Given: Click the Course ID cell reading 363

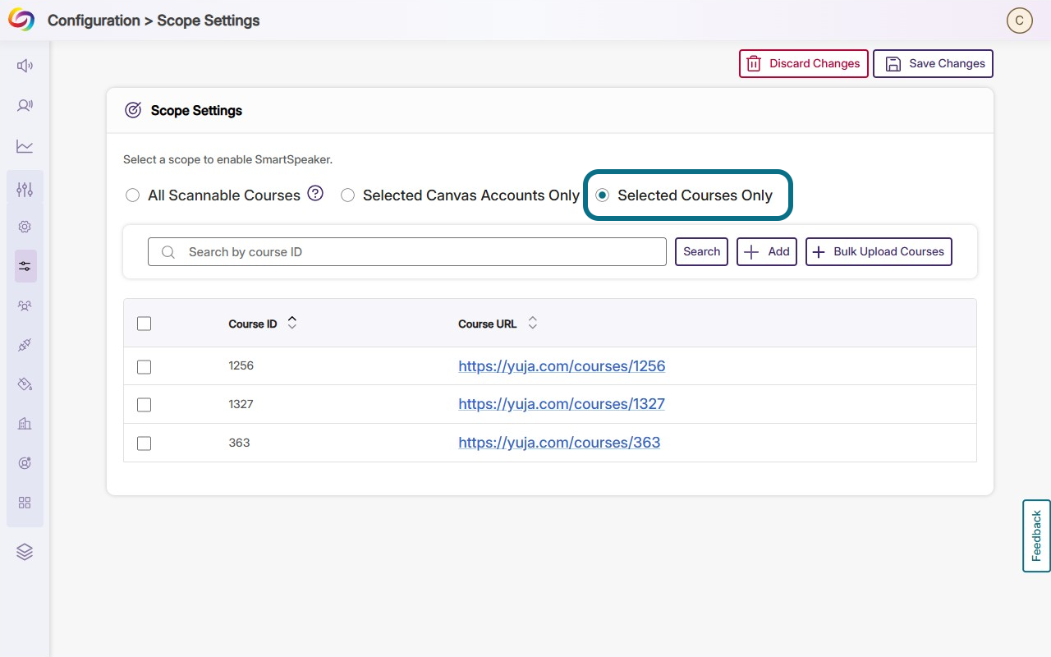Looking at the screenshot, I should (x=239, y=443).
